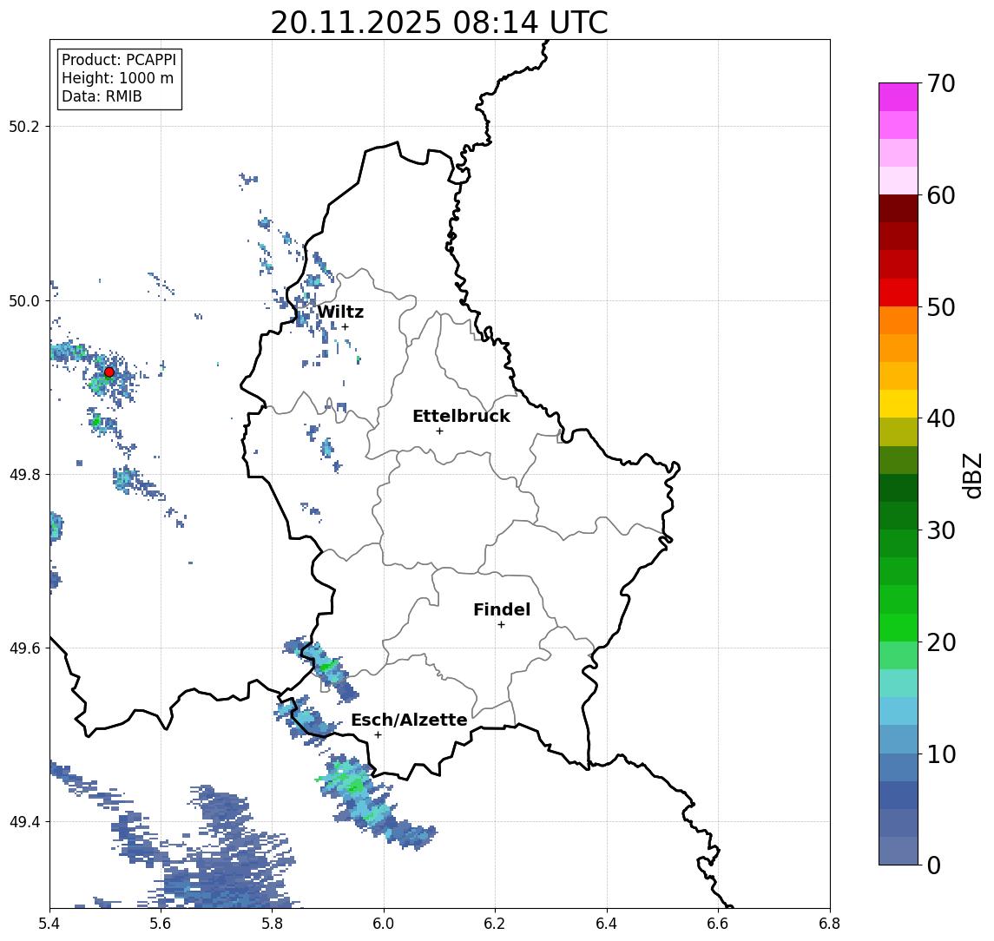994x941 pixels.
Task: Click the 'Height: 1000 m' info line
Action: point(117,78)
